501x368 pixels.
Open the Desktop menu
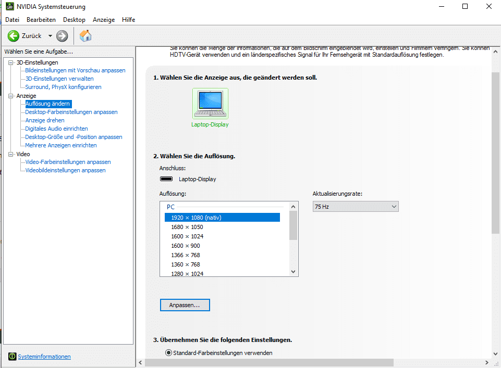coord(74,20)
